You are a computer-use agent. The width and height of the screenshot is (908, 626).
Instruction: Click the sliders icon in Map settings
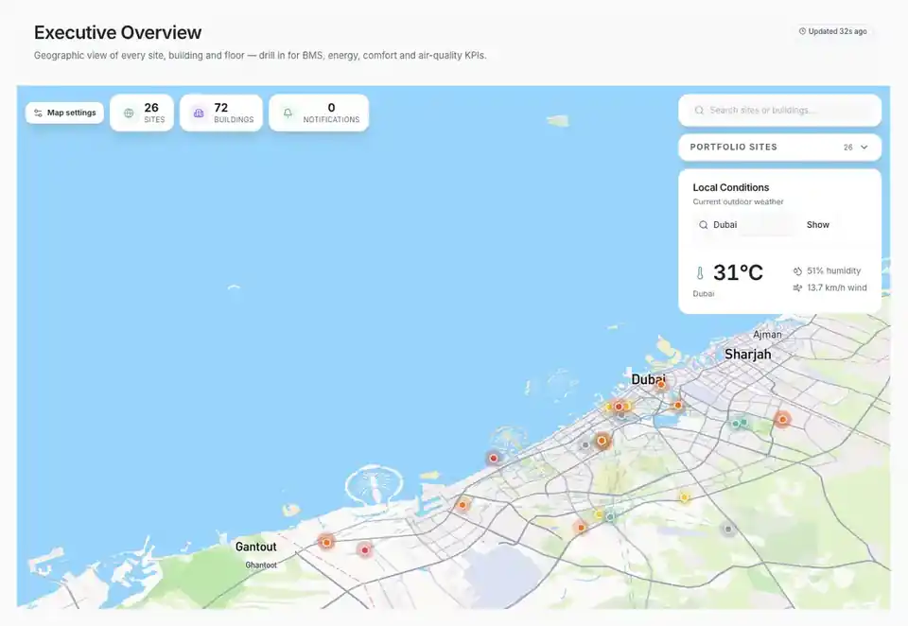click(38, 113)
